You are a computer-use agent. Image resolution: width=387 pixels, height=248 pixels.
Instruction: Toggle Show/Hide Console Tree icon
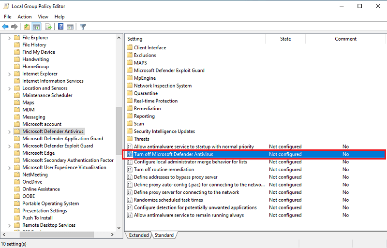(x=36, y=27)
